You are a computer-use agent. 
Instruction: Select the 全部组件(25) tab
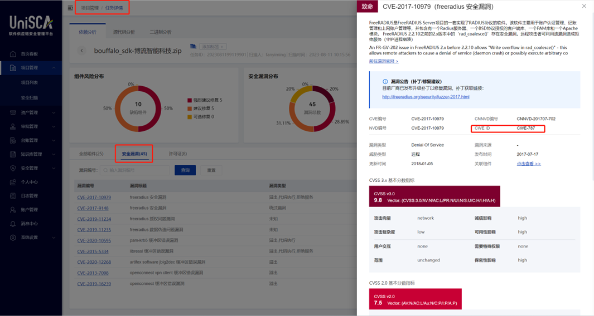tap(91, 154)
